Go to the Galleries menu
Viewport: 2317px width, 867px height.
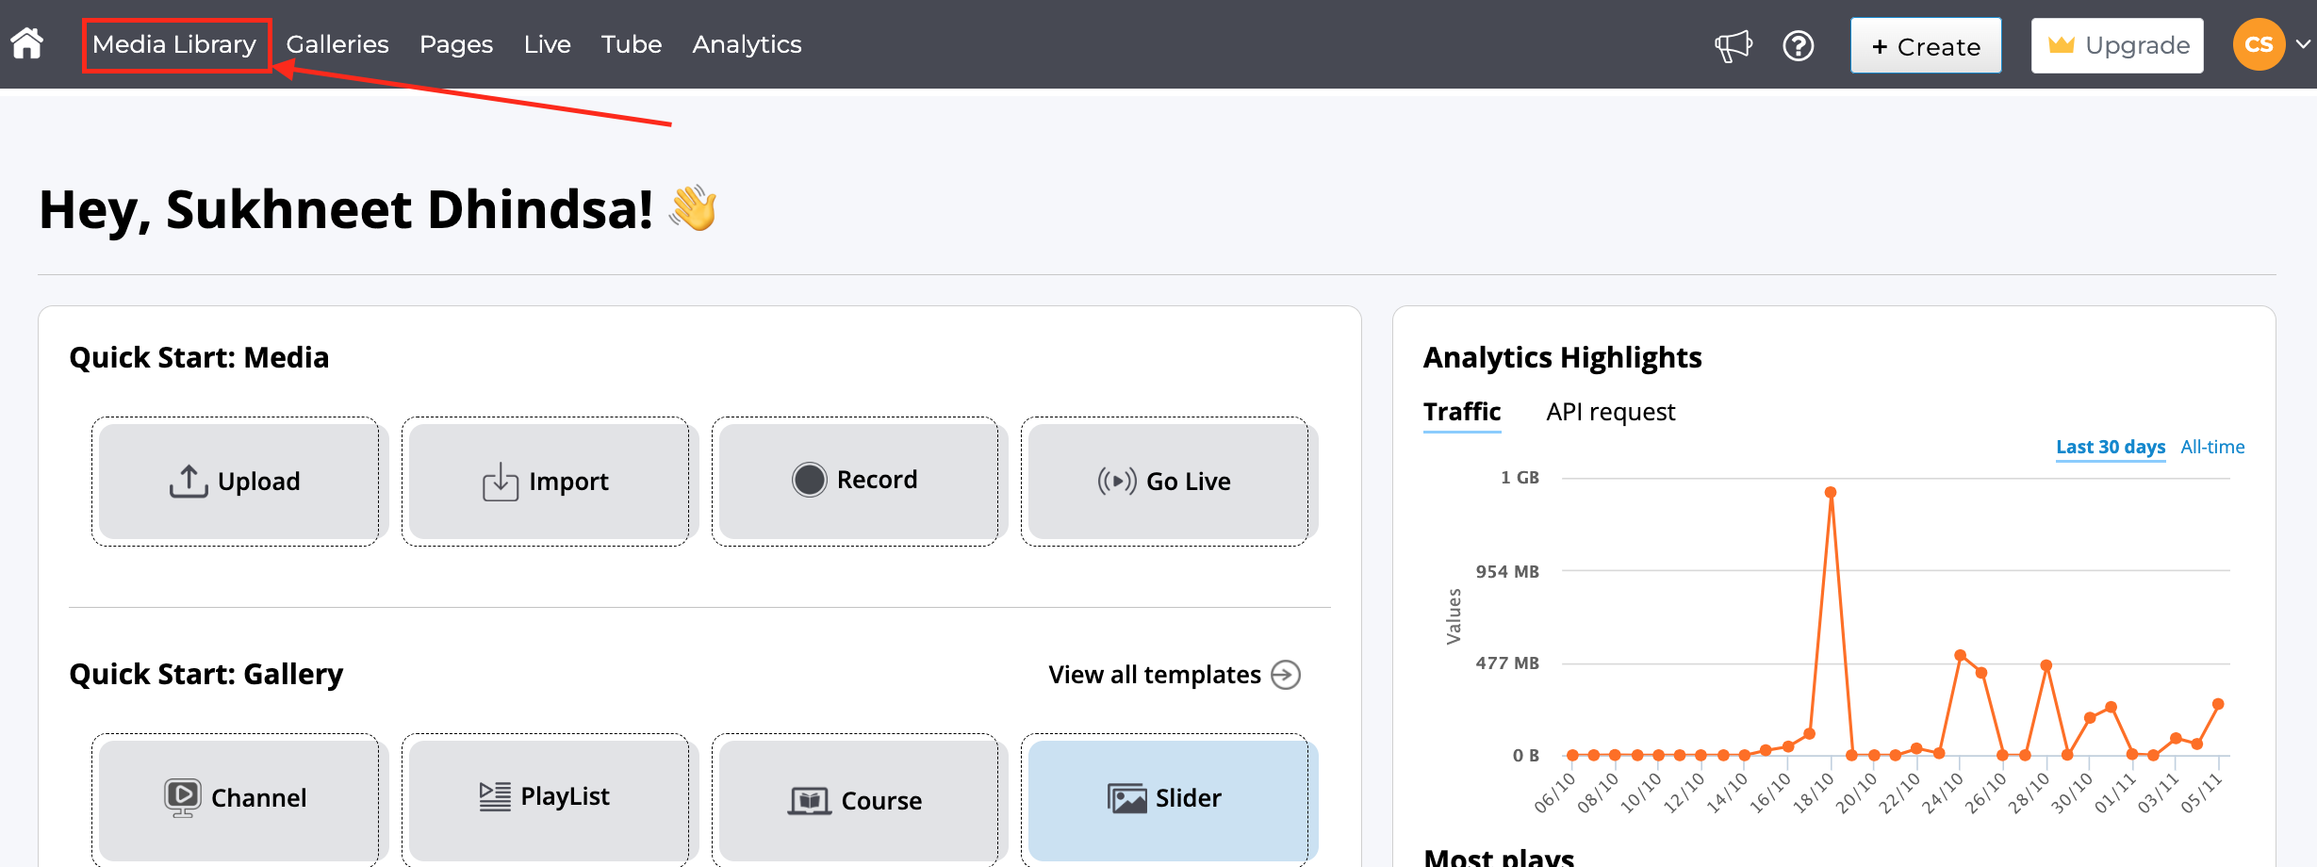337,44
